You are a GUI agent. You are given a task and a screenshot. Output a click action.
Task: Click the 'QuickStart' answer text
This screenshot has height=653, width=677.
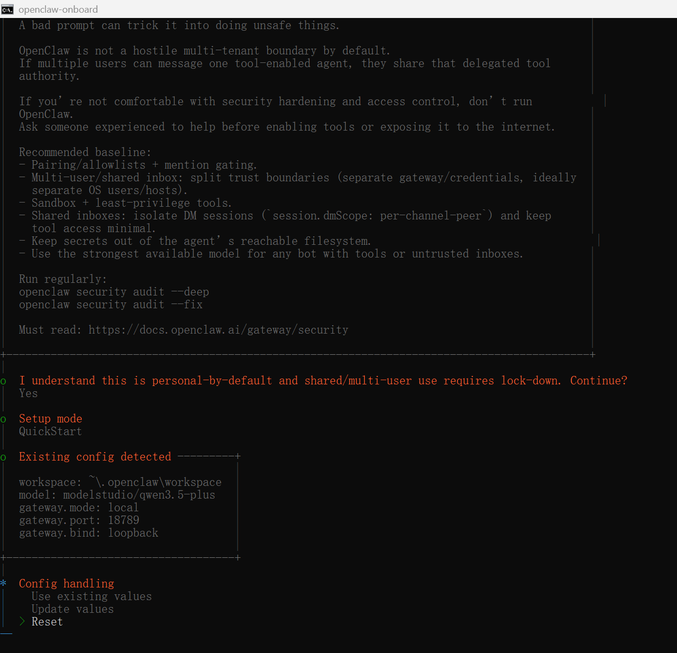coord(50,431)
